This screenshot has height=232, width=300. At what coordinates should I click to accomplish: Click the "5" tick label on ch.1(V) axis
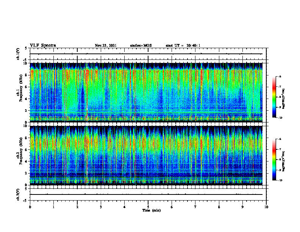[x=27, y=48]
